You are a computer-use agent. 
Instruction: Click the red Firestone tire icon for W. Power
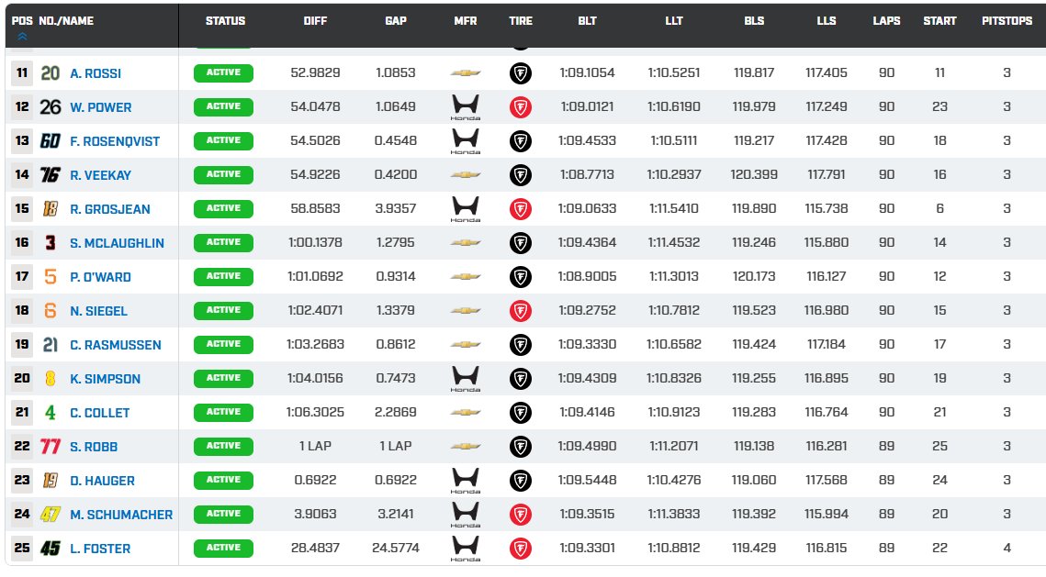[521, 107]
